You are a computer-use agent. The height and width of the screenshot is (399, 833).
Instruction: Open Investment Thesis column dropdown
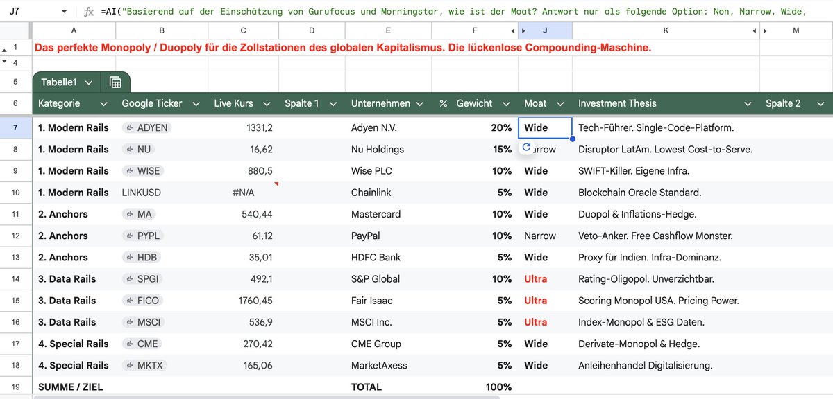(748, 103)
